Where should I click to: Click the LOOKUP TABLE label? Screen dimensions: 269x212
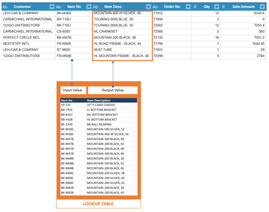click(98, 204)
